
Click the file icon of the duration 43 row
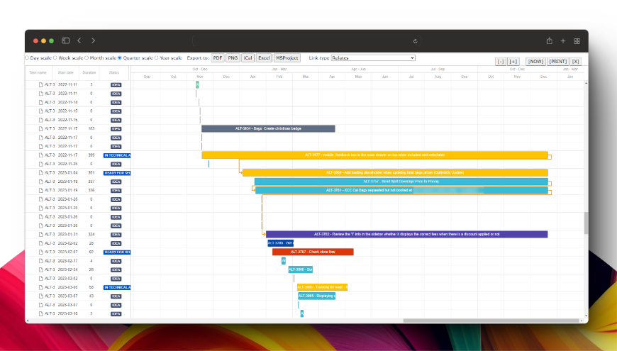point(40,296)
